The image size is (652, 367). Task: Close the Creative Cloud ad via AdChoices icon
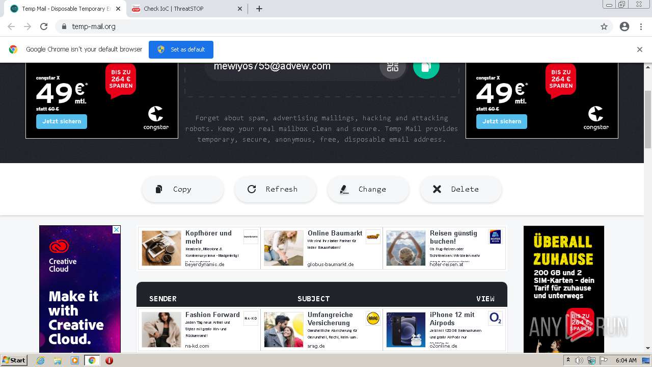(116, 230)
